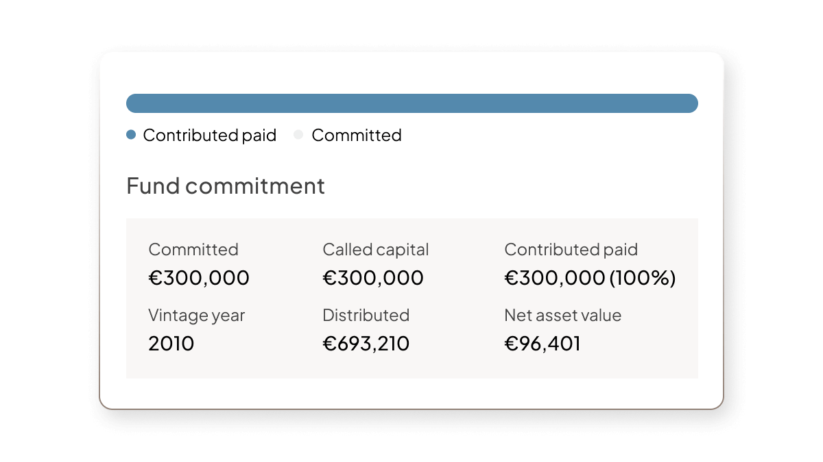This screenshot has height=462, width=823.
Task: Click the €300,000 (100%) contributed value
Action: tap(590, 278)
